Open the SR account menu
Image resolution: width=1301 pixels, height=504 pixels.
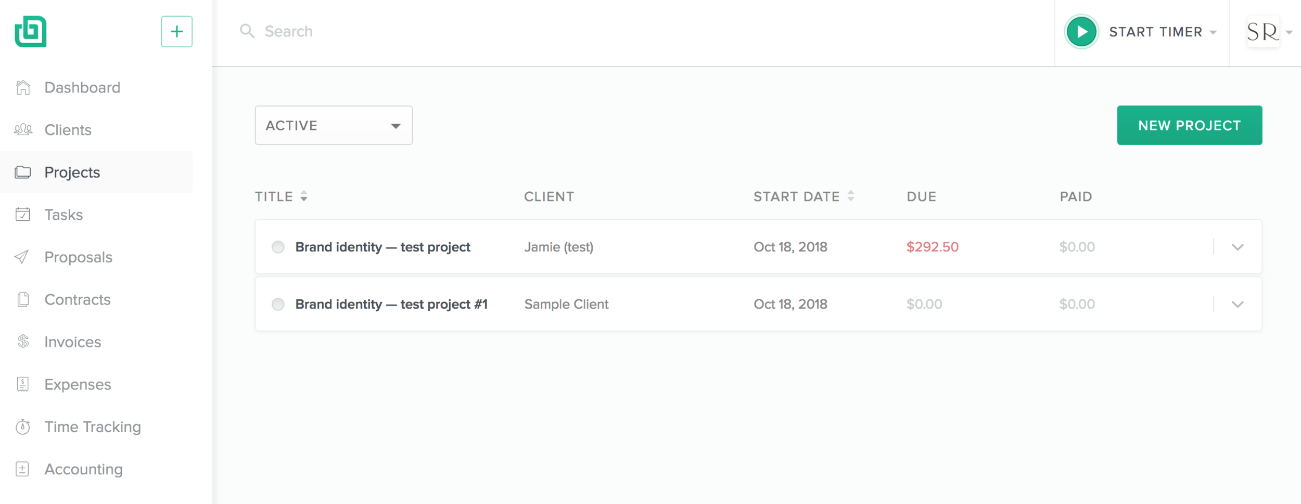pos(1263,32)
